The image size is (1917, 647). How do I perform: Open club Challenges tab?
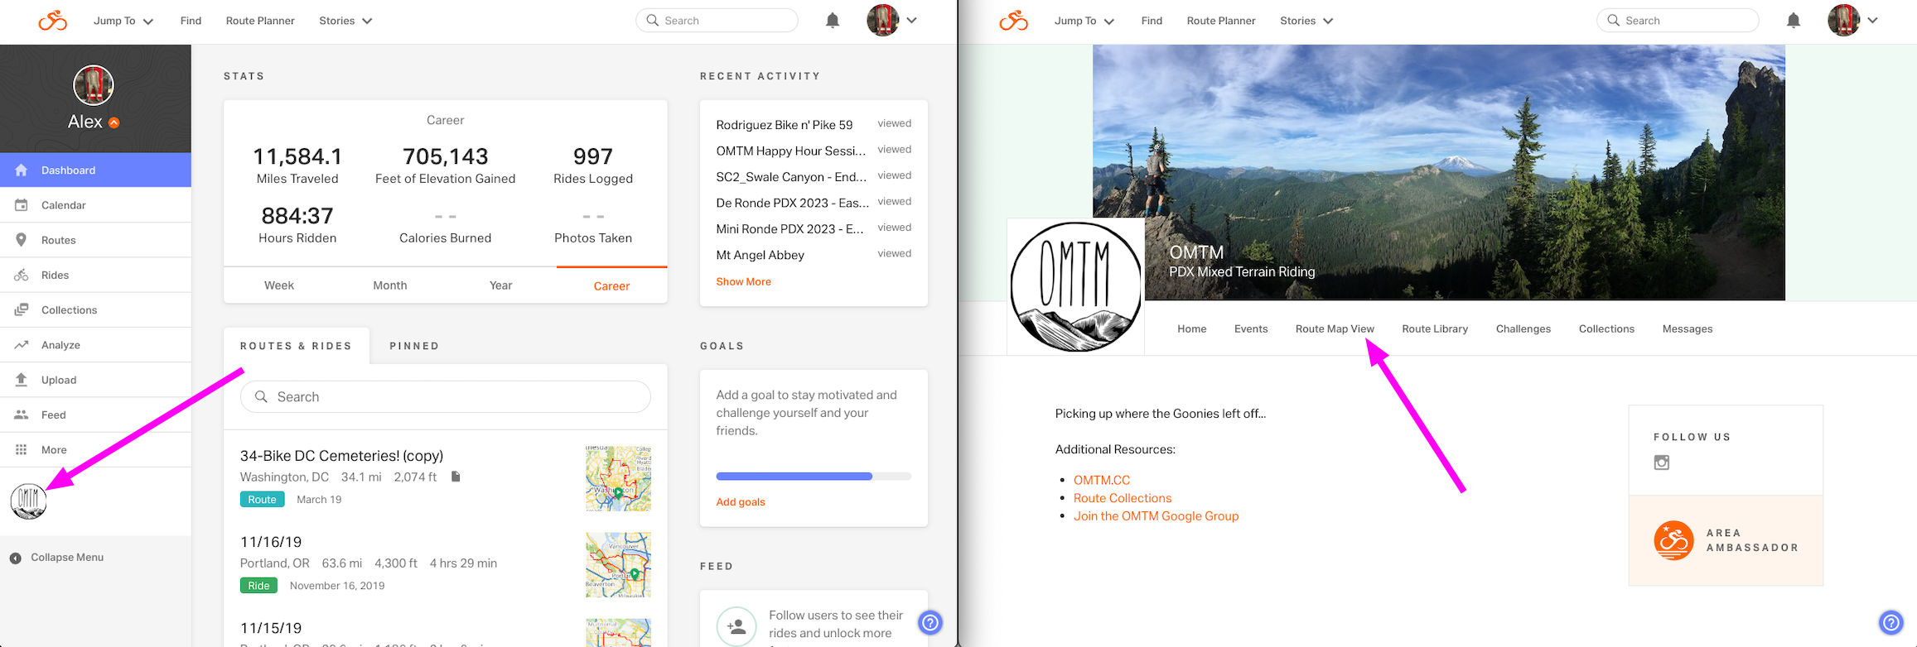pos(1523,328)
